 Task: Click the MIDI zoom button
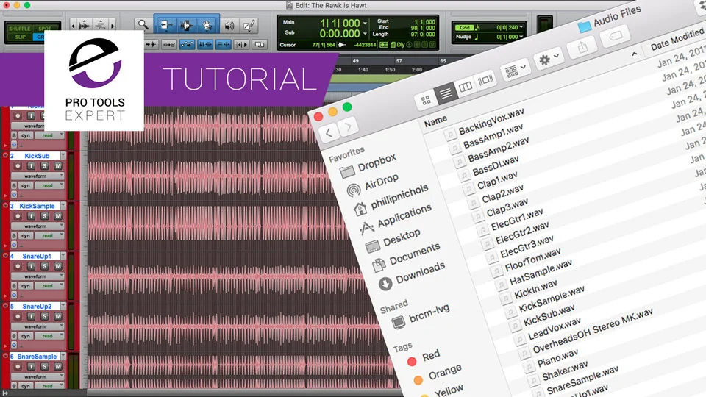pos(101,25)
